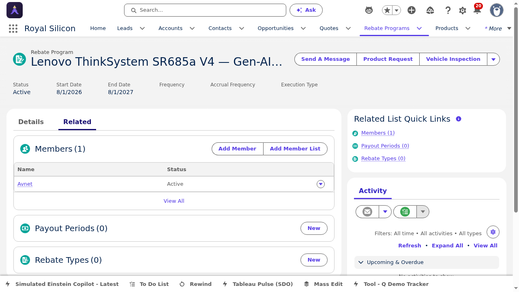Open the user profile avatar
519x292 pixels.
[497, 10]
